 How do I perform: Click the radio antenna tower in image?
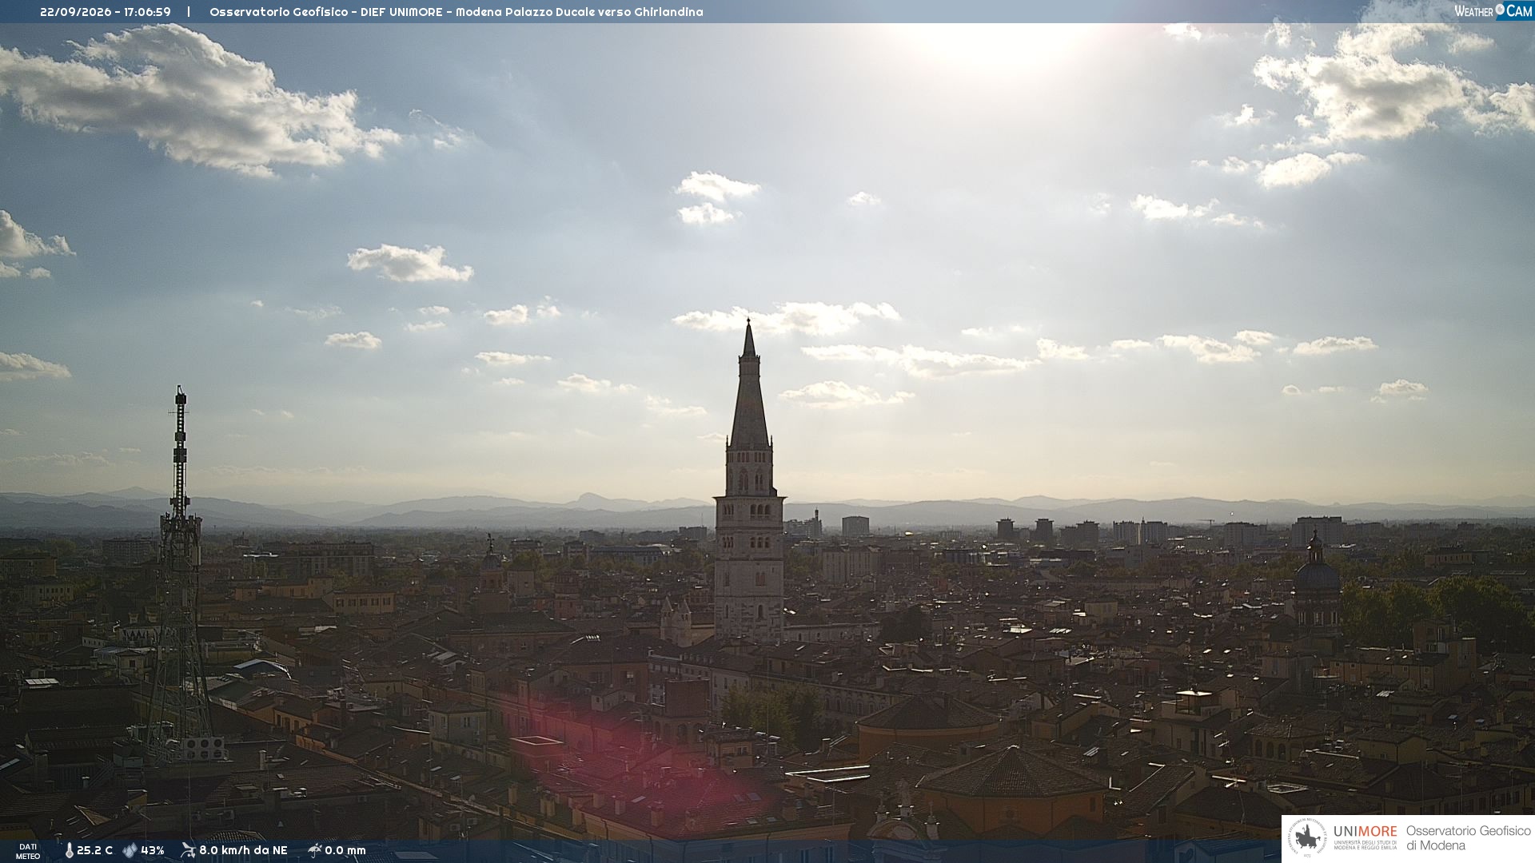(x=179, y=575)
